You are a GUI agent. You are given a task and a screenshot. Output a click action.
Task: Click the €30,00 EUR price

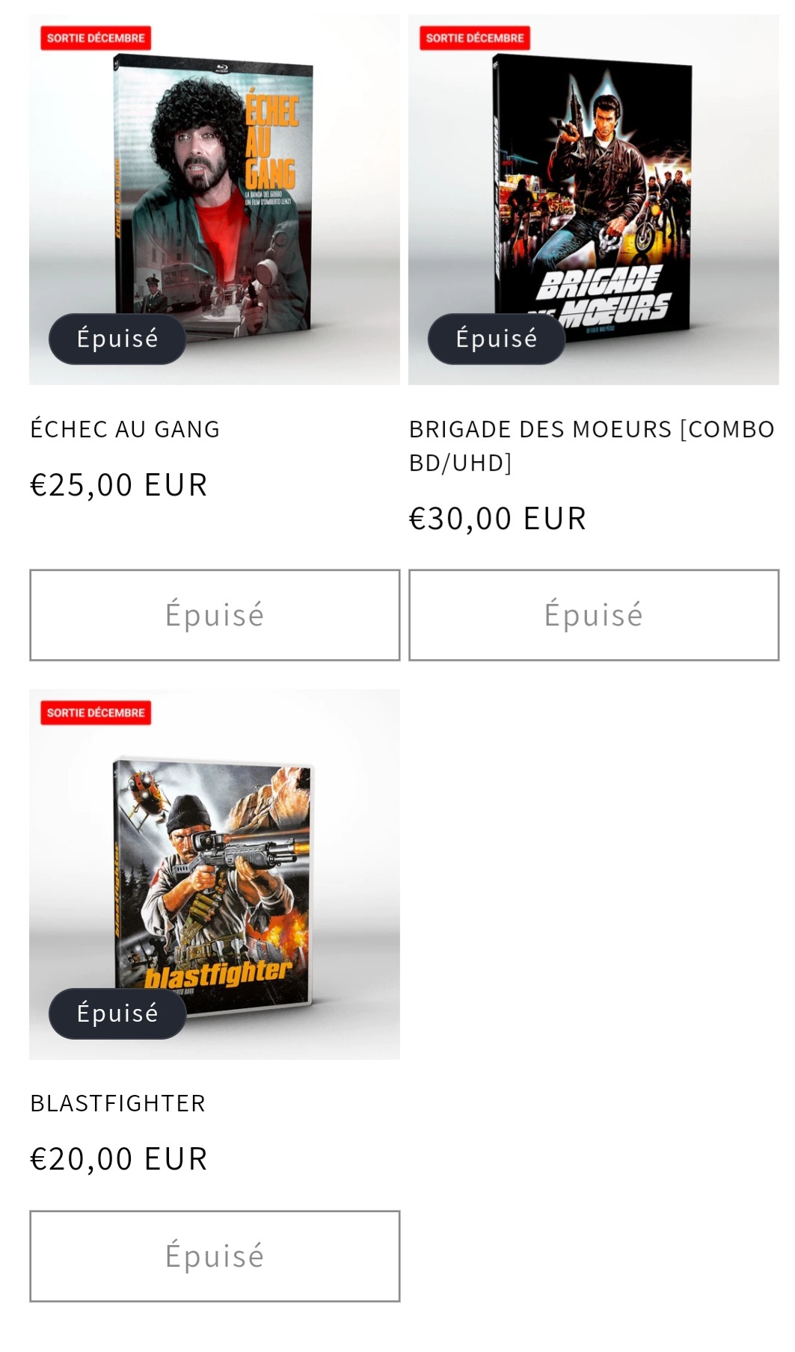pyautogui.click(x=497, y=519)
